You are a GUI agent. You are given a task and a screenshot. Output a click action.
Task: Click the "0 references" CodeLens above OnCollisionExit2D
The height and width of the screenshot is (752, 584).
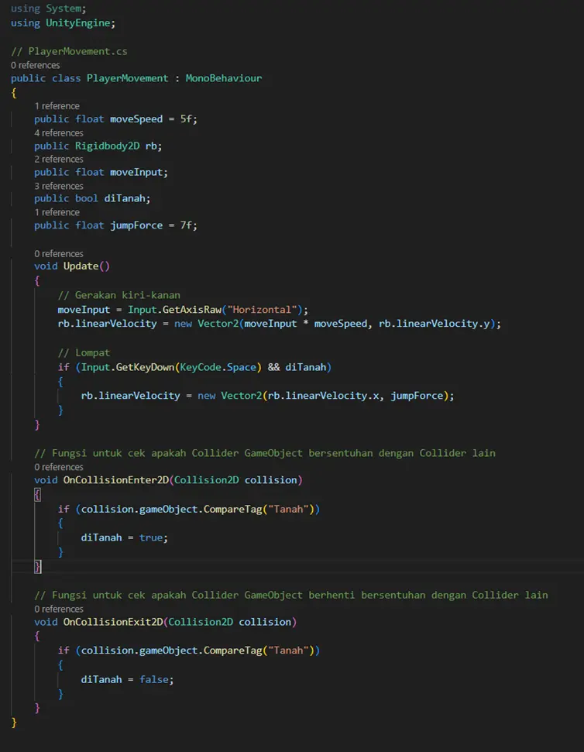[x=58, y=609]
